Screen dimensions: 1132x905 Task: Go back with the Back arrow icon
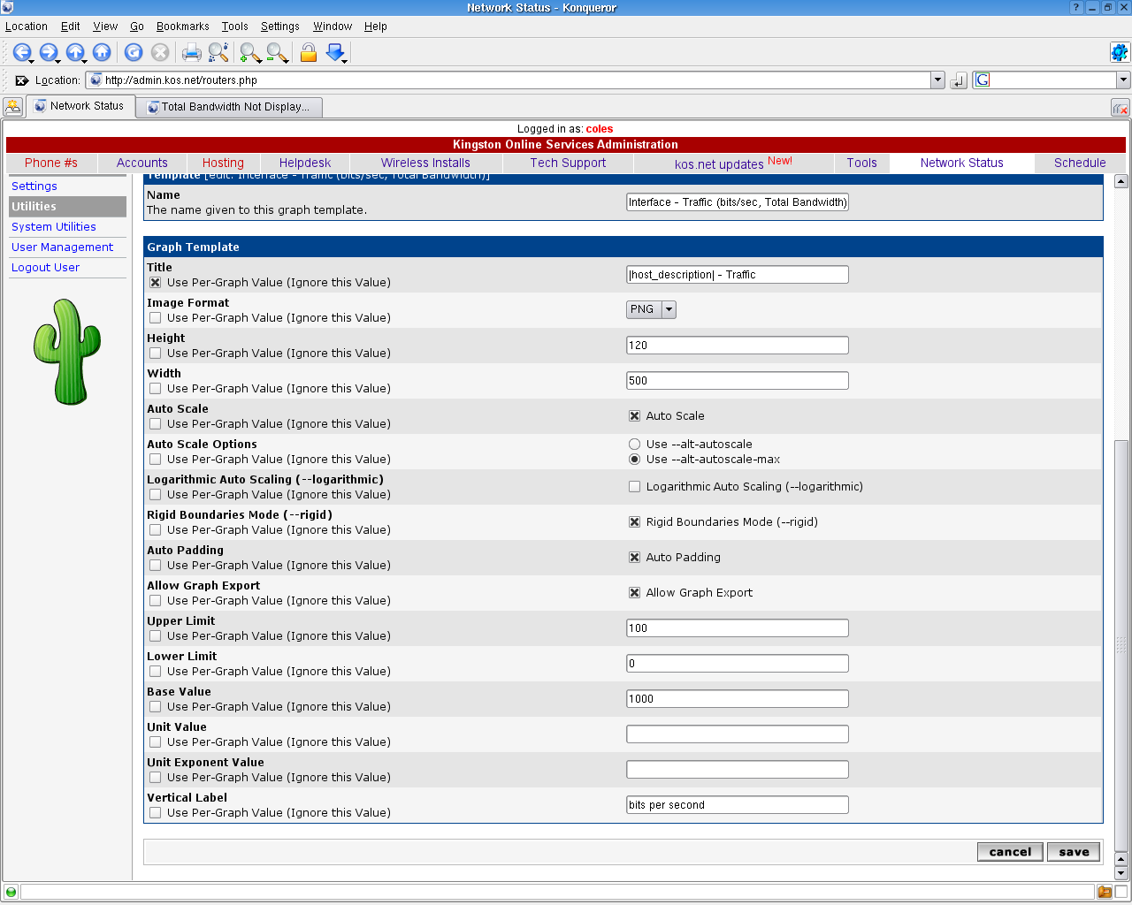[21, 52]
